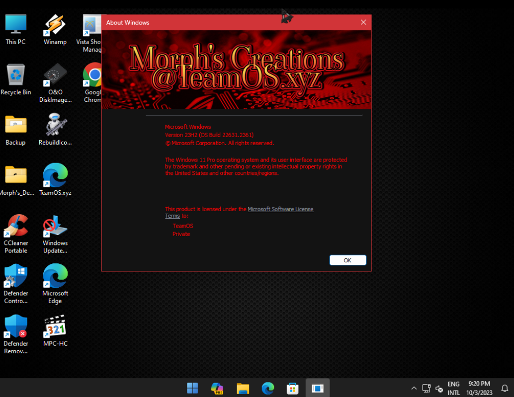Screen dimensions: 514x397
Task: Open the Windows Start menu
Action: click(192, 388)
